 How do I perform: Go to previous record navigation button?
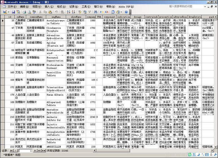point(16,151)
